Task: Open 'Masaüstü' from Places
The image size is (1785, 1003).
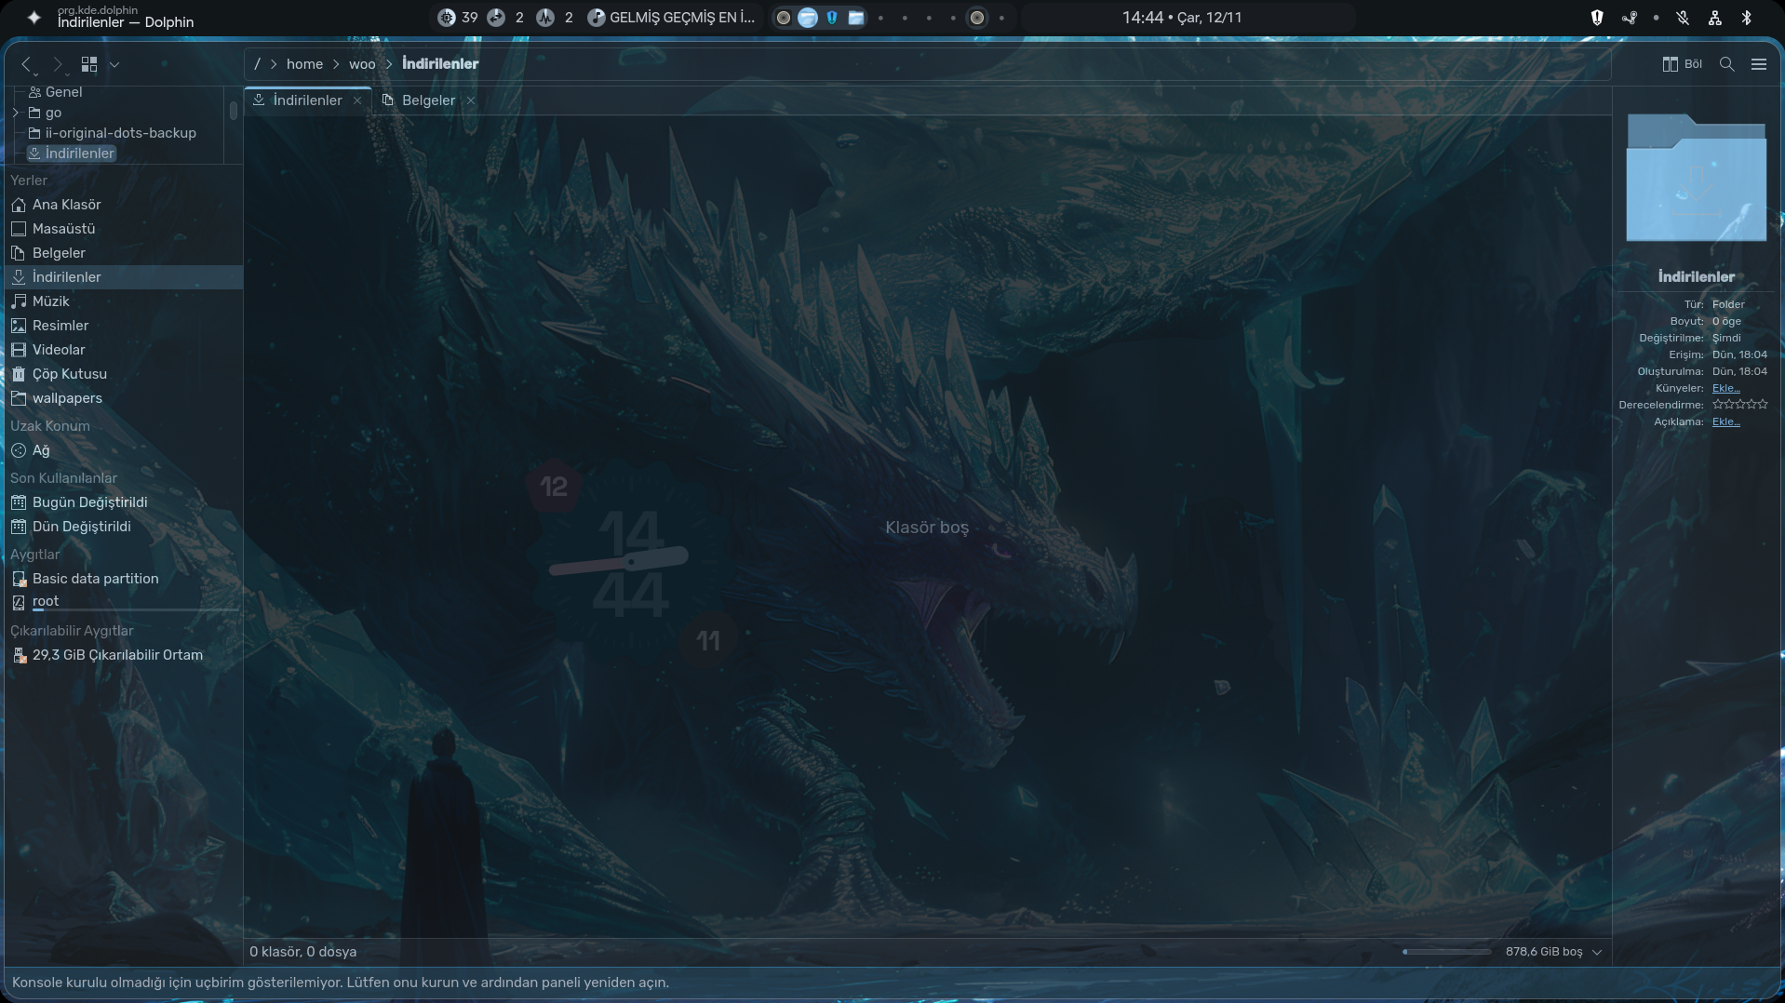Action: [x=124, y=229]
